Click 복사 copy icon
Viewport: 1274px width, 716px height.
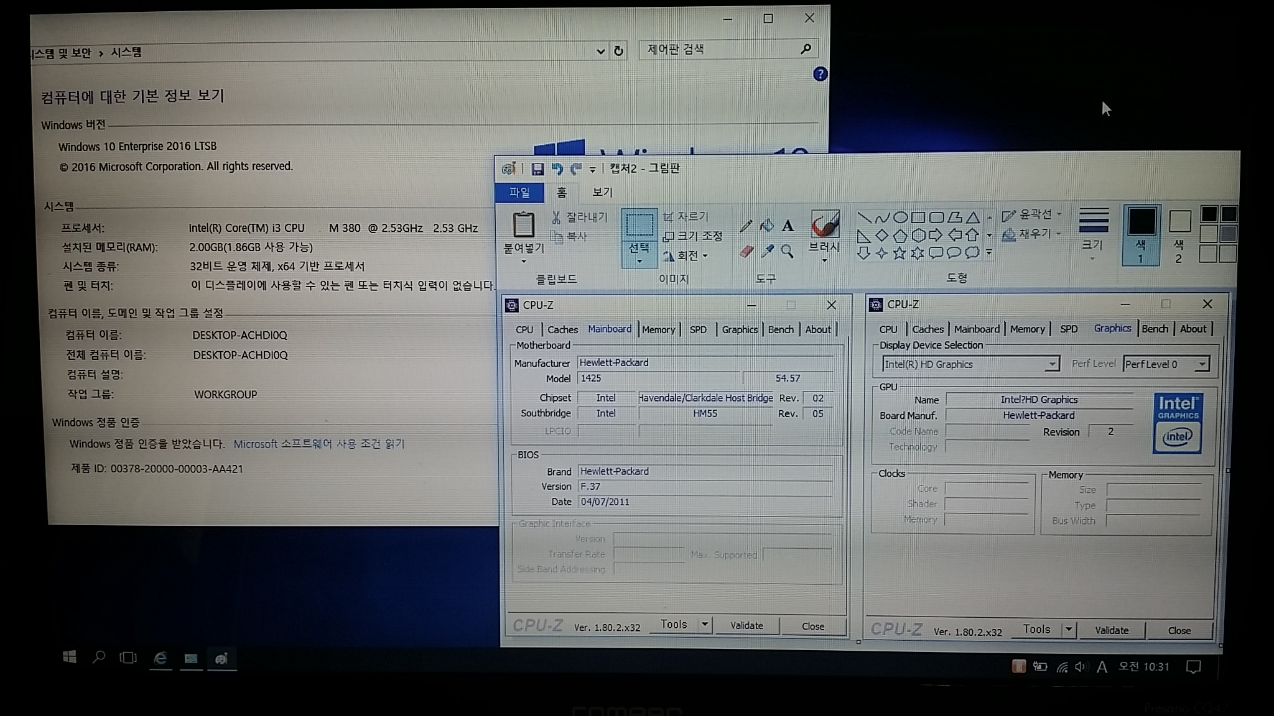tap(557, 237)
